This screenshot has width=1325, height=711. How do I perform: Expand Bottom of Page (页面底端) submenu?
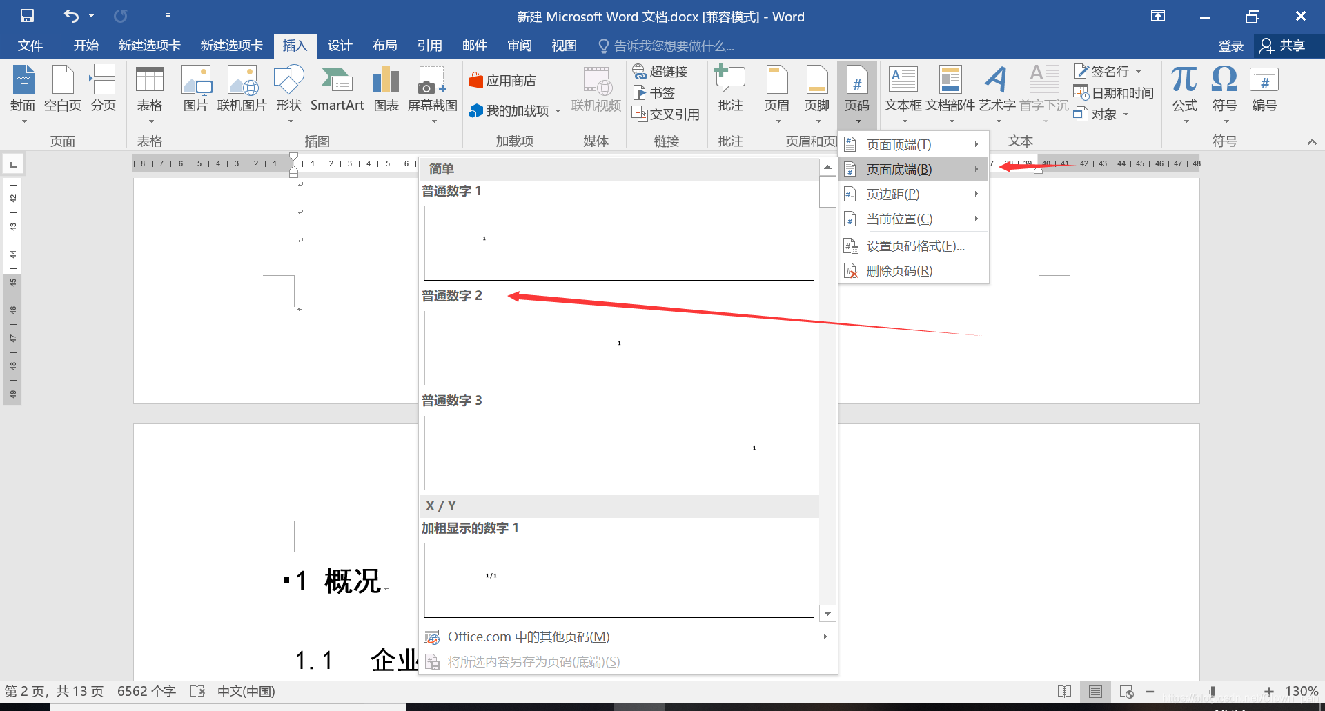(914, 170)
